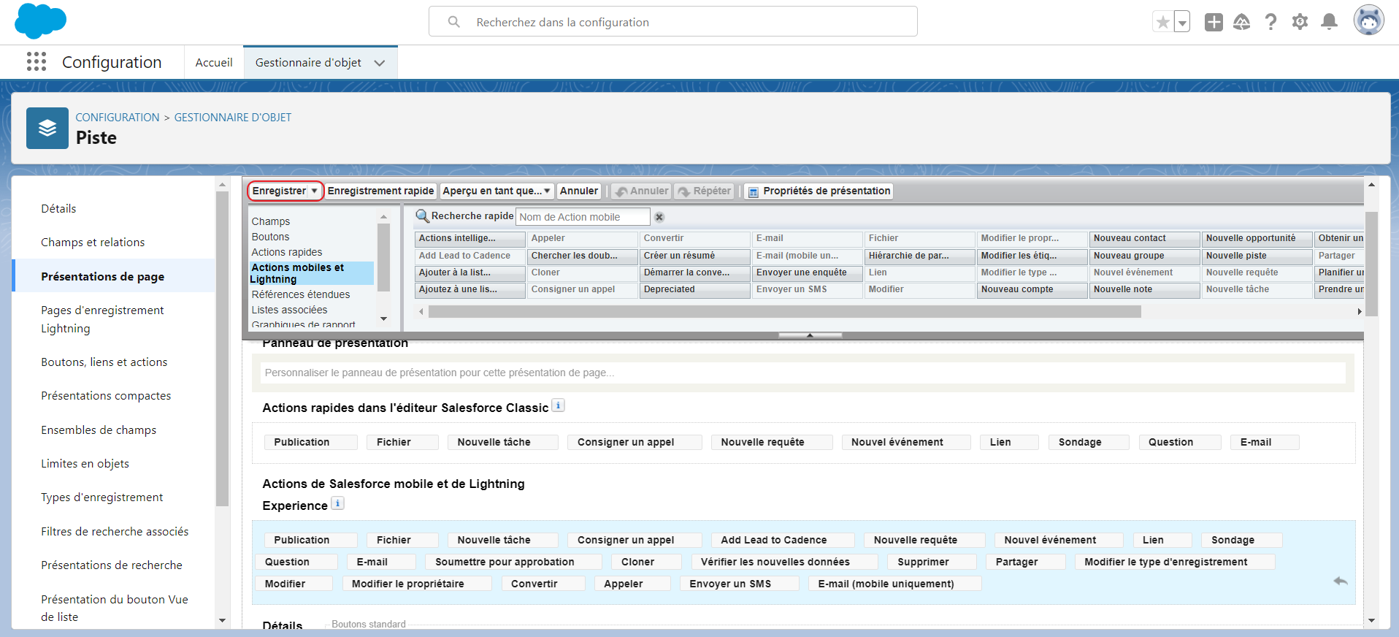Select 'Depreciated' palette item
The height and width of the screenshot is (637, 1399).
[694, 290]
